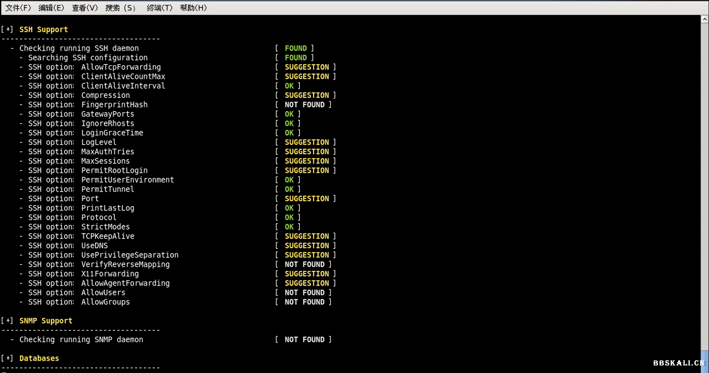Click OK status for Protocol option

coord(289,217)
